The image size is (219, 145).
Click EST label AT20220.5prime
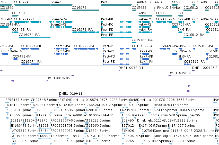pyautogui.click(x=182, y=141)
